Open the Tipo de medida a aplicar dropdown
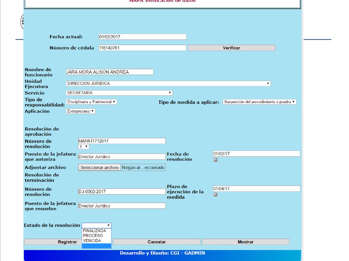Viewport: 349px width, 261px height. (x=259, y=102)
